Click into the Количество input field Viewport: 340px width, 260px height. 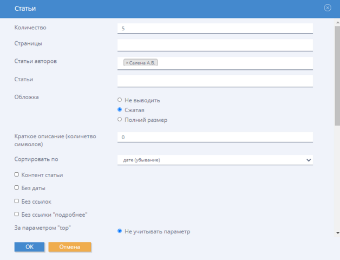coord(214,28)
